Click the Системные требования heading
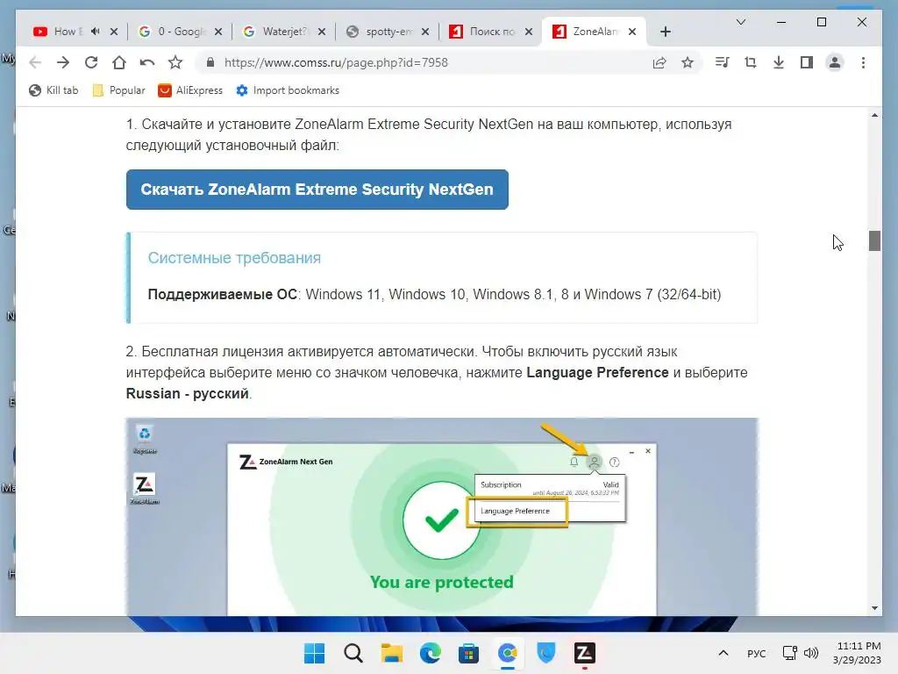Image resolution: width=898 pixels, height=674 pixels. click(234, 258)
